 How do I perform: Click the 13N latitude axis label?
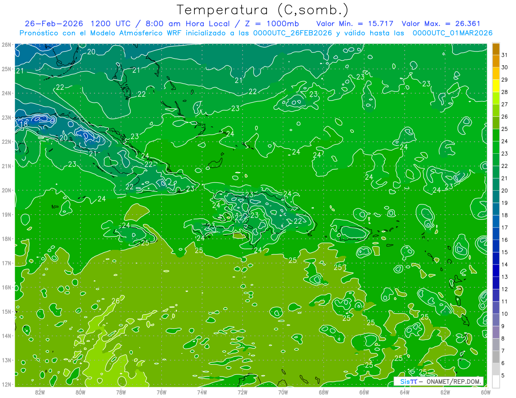6,360
